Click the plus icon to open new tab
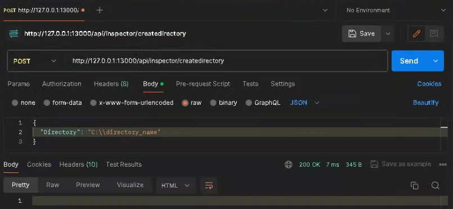Image resolution: width=453 pixels, height=209 pixels. (100, 10)
